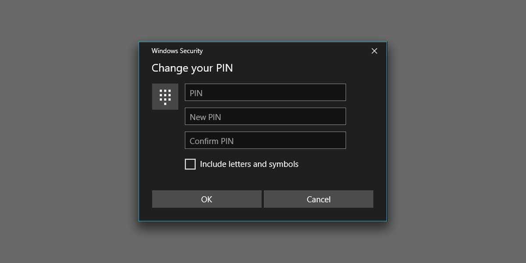
Task: Focus the current PIN field
Action: [x=265, y=92]
